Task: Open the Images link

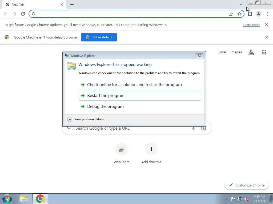Action: click(x=236, y=52)
